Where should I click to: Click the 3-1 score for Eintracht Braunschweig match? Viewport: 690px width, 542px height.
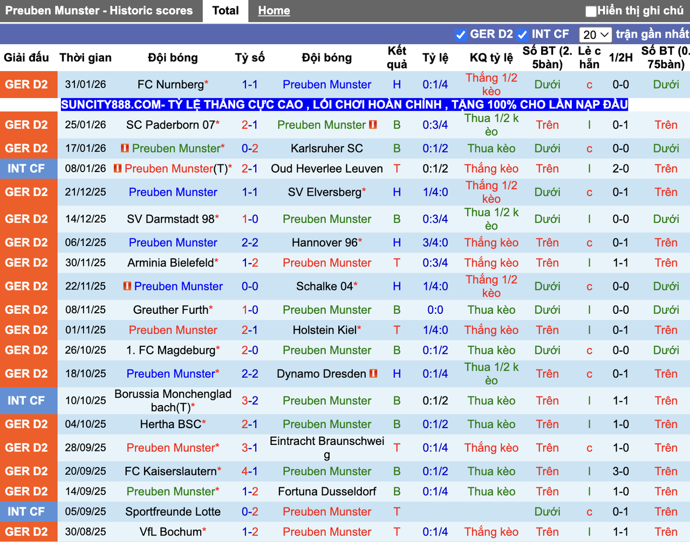pyautogui.click(x=250, y=448)
